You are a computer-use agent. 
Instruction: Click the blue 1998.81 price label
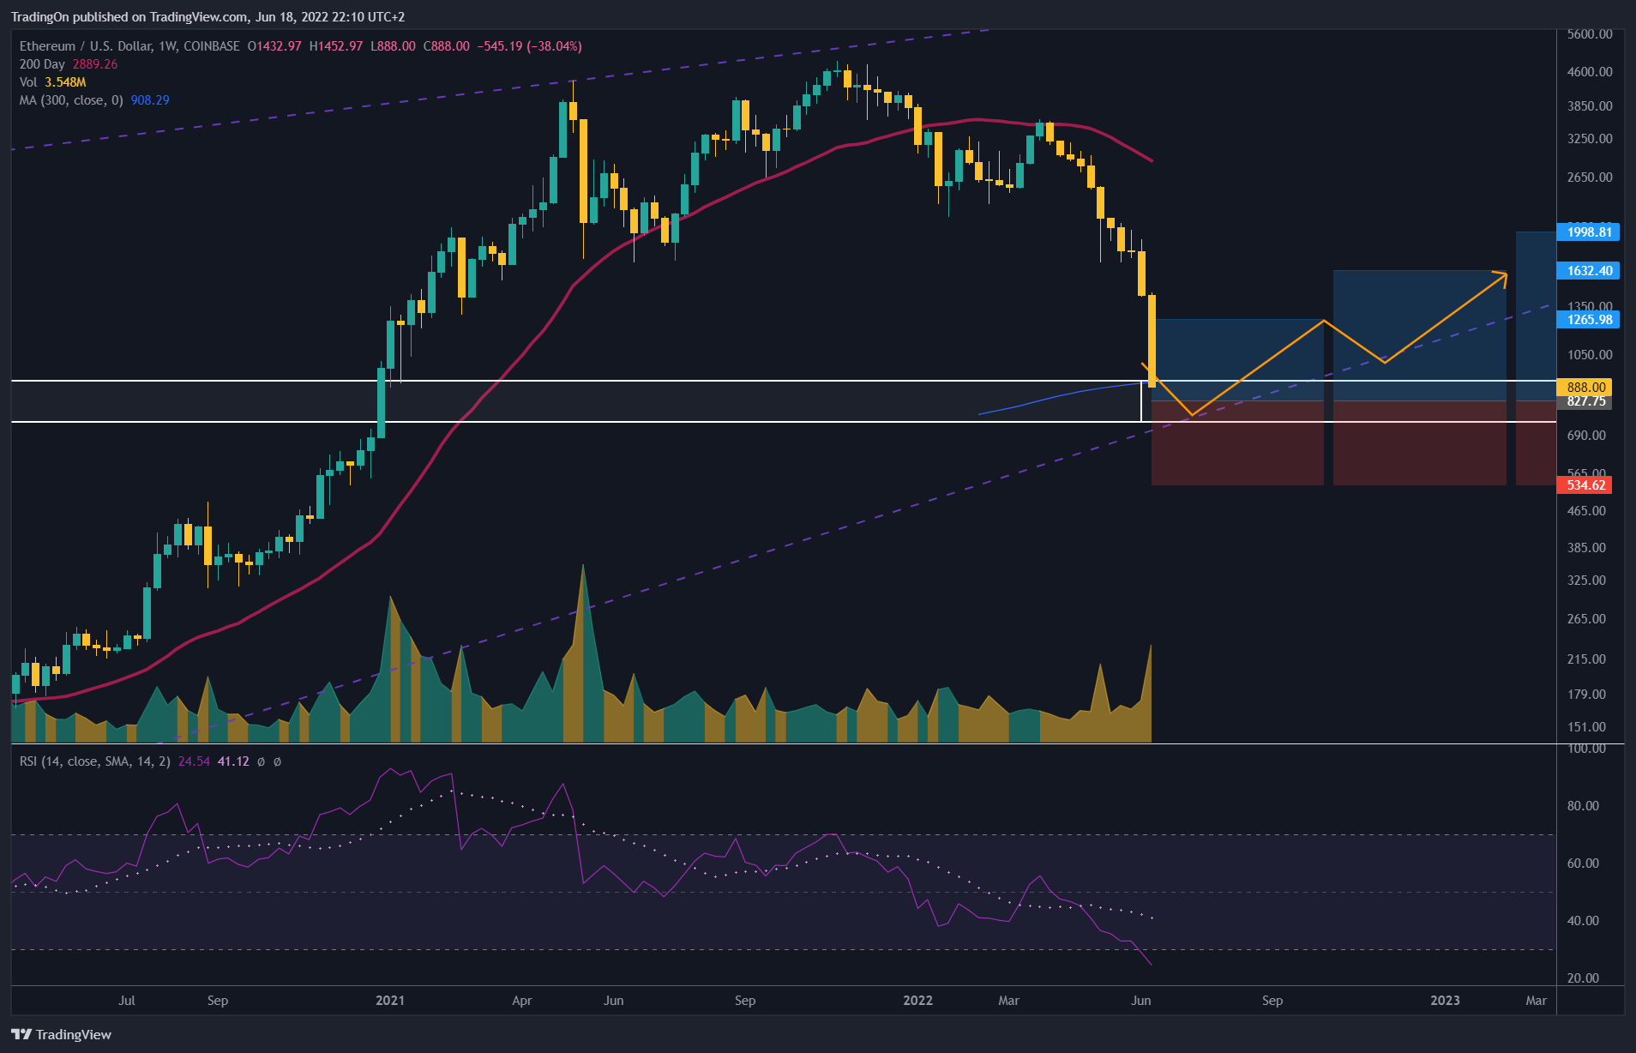(1589, 232)
